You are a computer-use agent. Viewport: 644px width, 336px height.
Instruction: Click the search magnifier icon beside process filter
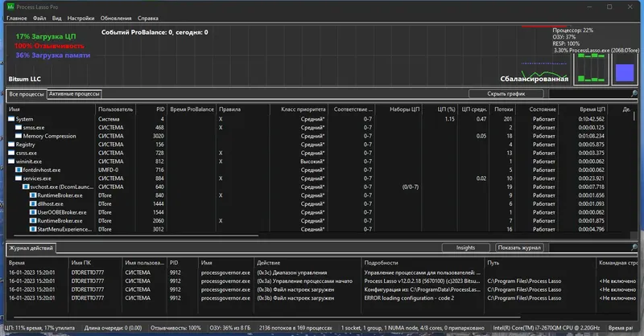tap(634, 94)
